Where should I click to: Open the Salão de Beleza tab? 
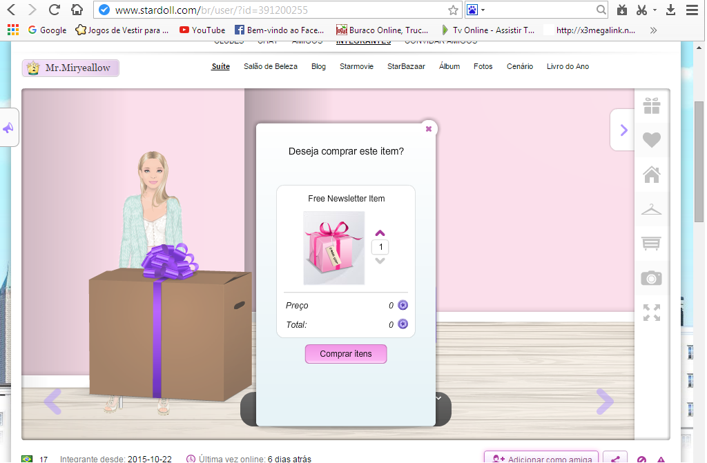click(271, 66)
